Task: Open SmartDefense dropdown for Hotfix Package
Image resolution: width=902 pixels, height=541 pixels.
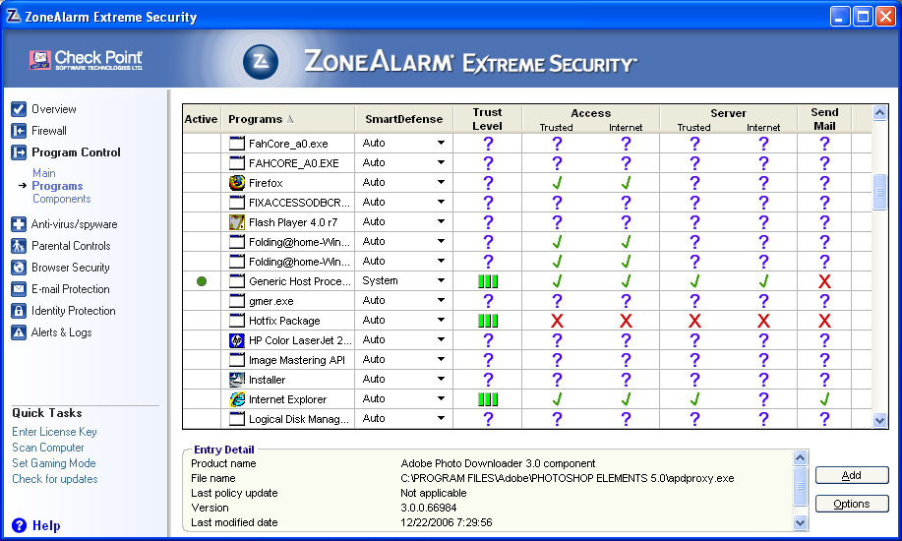Action: point(441,320)
